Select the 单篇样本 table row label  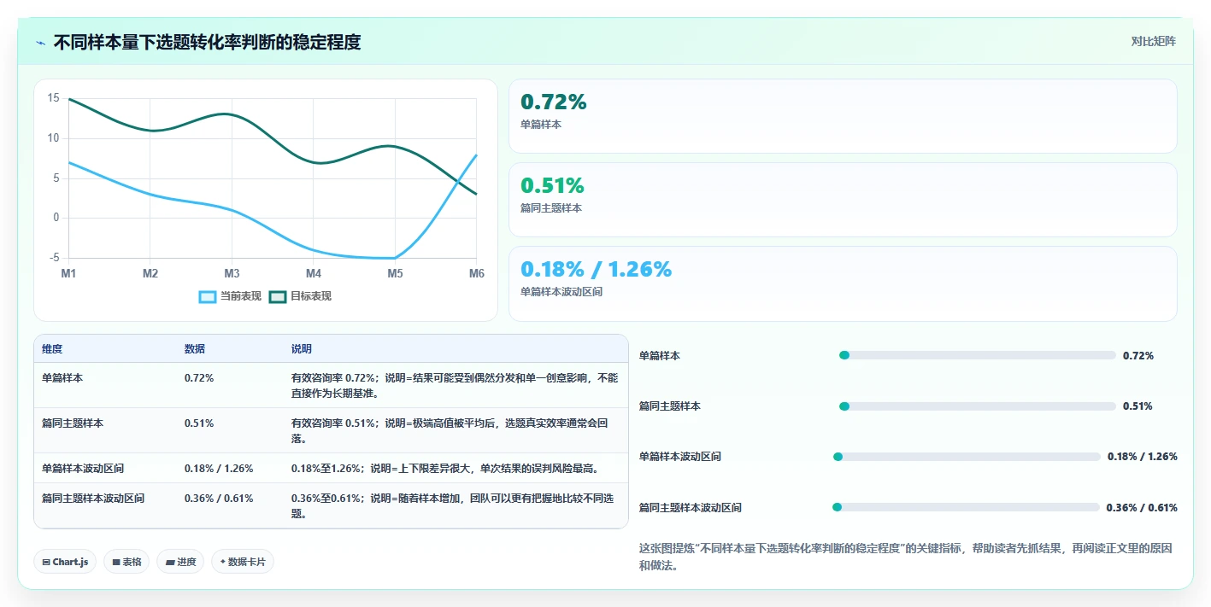pyautogui.click(x=62, y=377)
